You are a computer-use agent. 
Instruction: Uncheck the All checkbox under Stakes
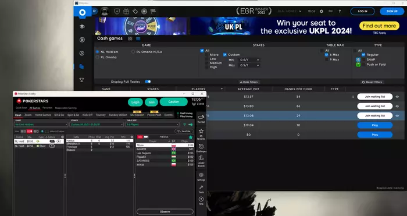[x=202, y=51]
